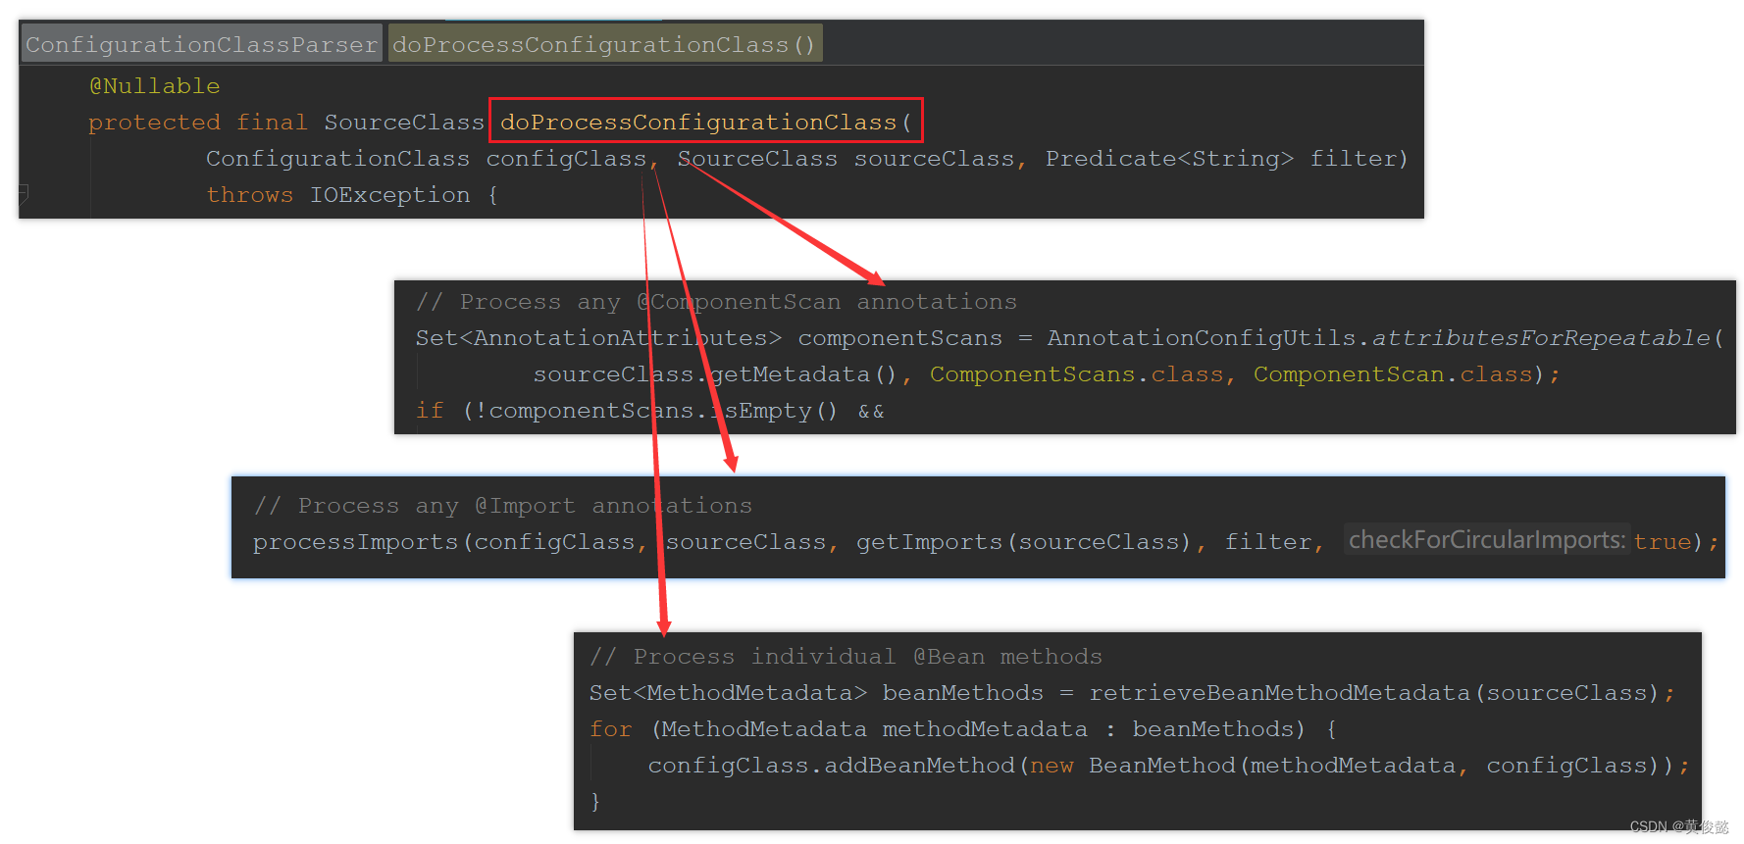Click the '// Process any @ComponentScan annotations' comment
1744x844 pixels.
coord(716,302)
